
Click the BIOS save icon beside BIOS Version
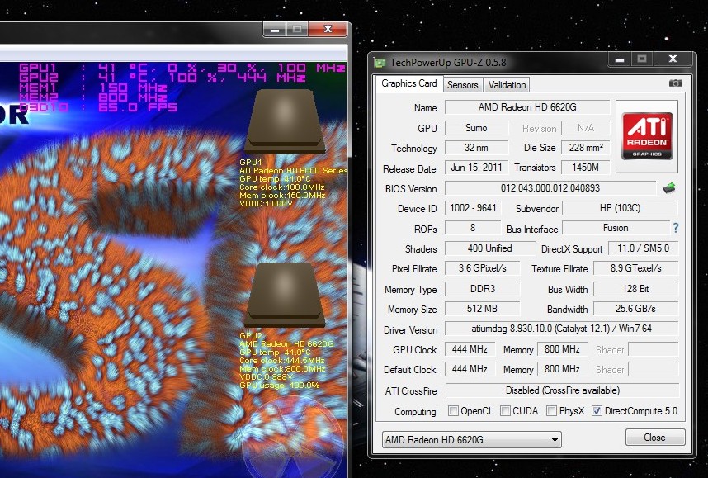click(x=669, y=188)
